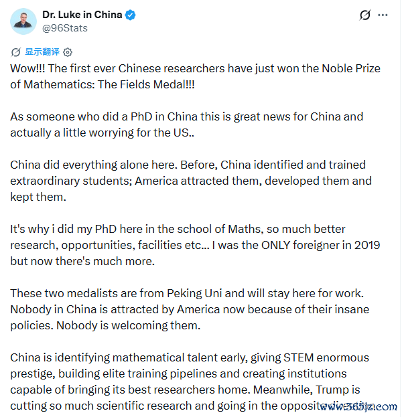Click the paragraph starting "China did everything alone"
This screenshot has width=402, height=417.
(x=191, y=181)
